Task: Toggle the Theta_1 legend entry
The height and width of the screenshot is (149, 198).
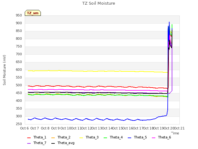Action: [x=37, y=137]
